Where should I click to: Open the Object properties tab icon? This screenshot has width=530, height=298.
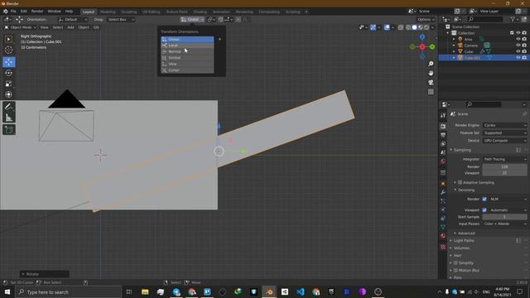tap(443, 184)
